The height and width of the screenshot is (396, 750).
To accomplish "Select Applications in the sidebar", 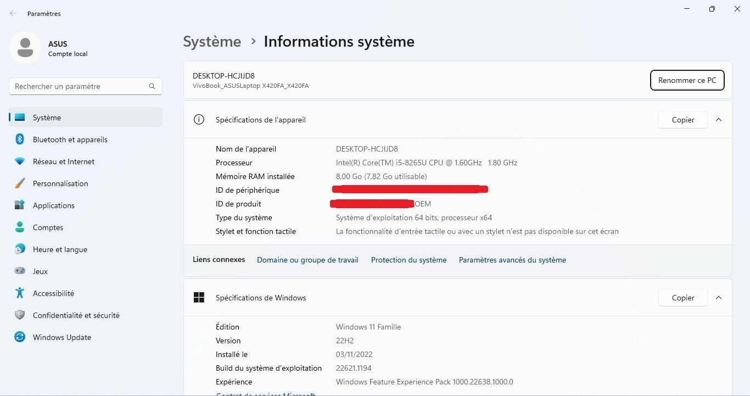I will 86,205.
